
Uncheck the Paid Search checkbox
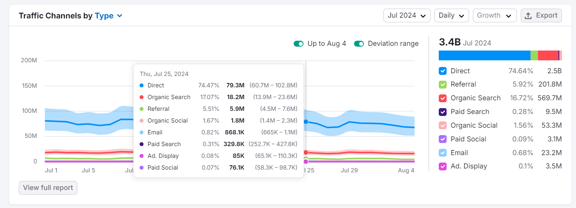point(443,112)
